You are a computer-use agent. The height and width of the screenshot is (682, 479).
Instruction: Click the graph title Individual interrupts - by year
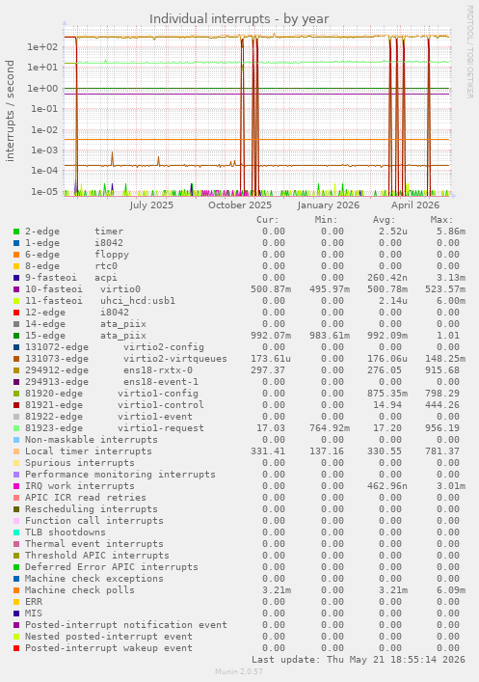[239, 19]
